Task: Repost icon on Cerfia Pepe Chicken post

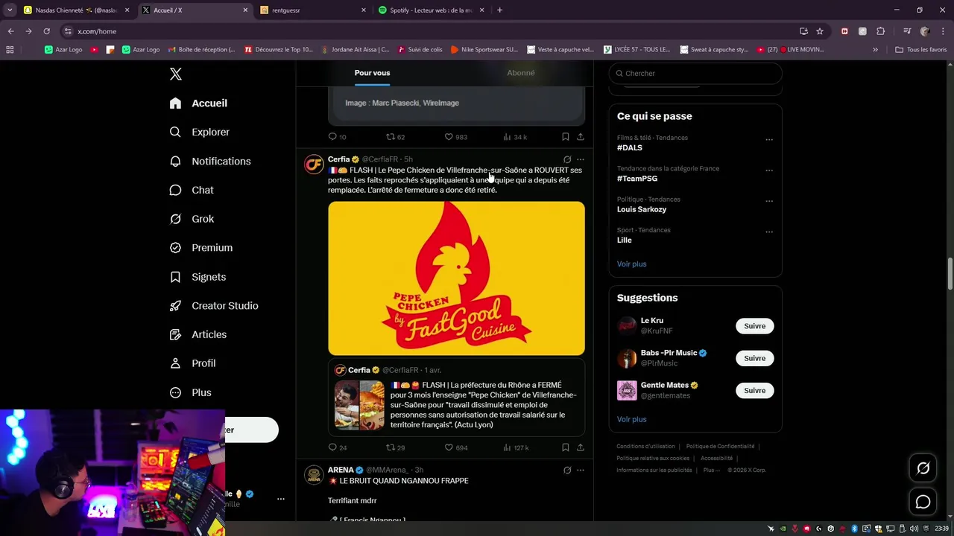Action: click(390, 447)
